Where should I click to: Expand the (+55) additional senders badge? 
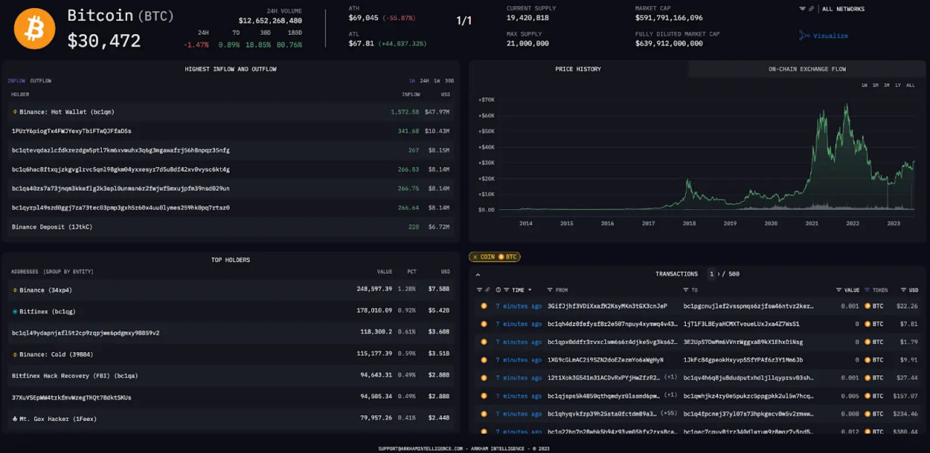click(670, 413)
